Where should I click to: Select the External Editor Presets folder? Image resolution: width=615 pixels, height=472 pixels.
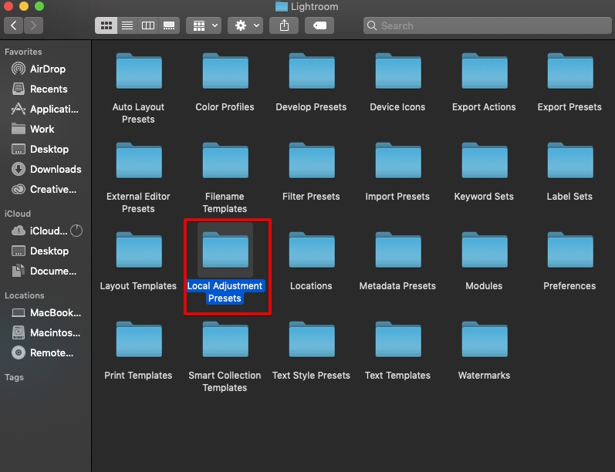pos(139,160)
